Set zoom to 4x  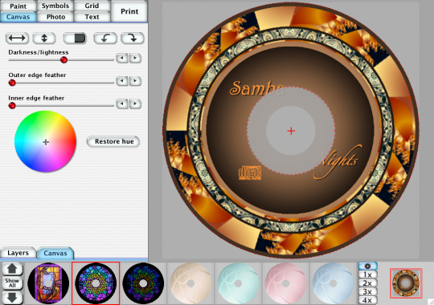(367, 300)
